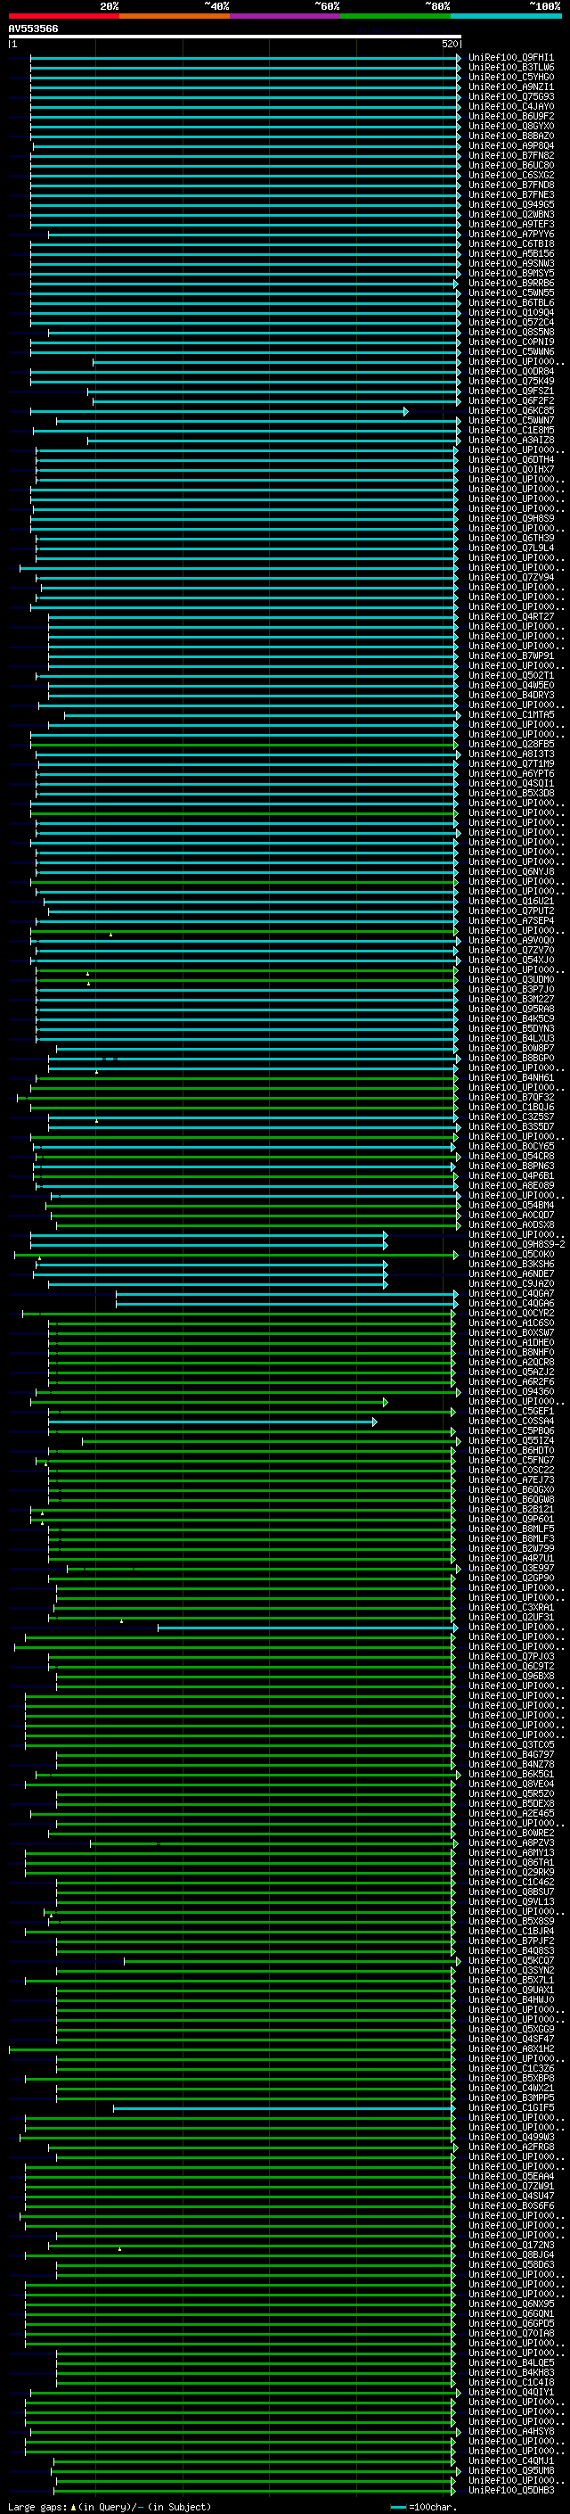Open entry UniRef100_C4QGA6
This screenshot has width=570, height=2514.
[511, 1303]
